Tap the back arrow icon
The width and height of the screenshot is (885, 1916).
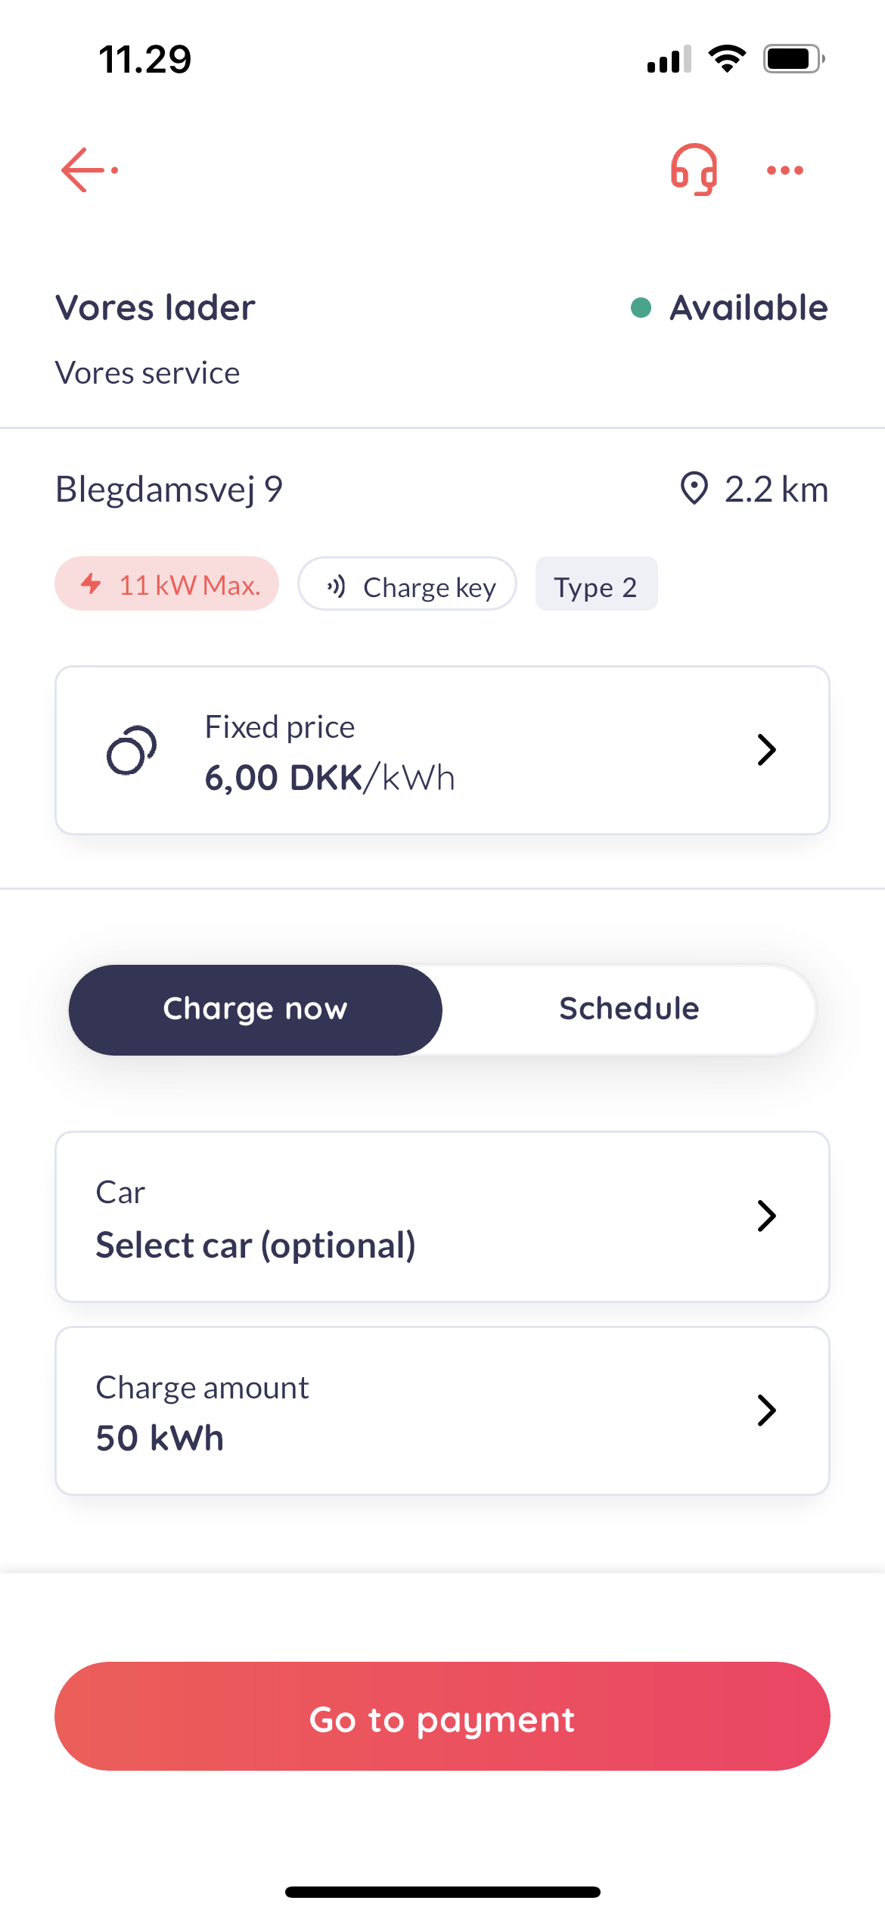click(x=88, y=170)
